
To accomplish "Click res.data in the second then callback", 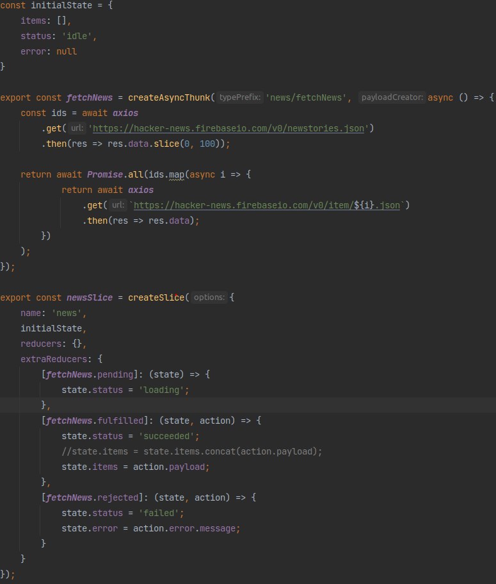I will [x=169, y=221].
